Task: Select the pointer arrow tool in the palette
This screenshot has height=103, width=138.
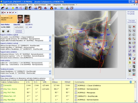Action: (130, 27)
